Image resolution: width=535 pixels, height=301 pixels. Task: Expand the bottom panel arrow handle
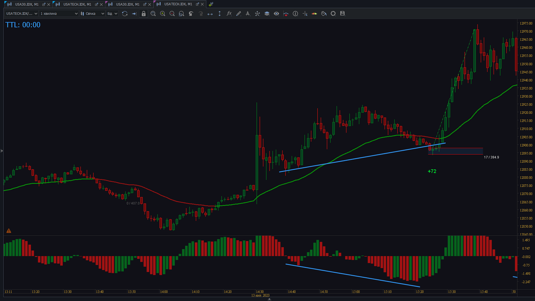point(269,299)
